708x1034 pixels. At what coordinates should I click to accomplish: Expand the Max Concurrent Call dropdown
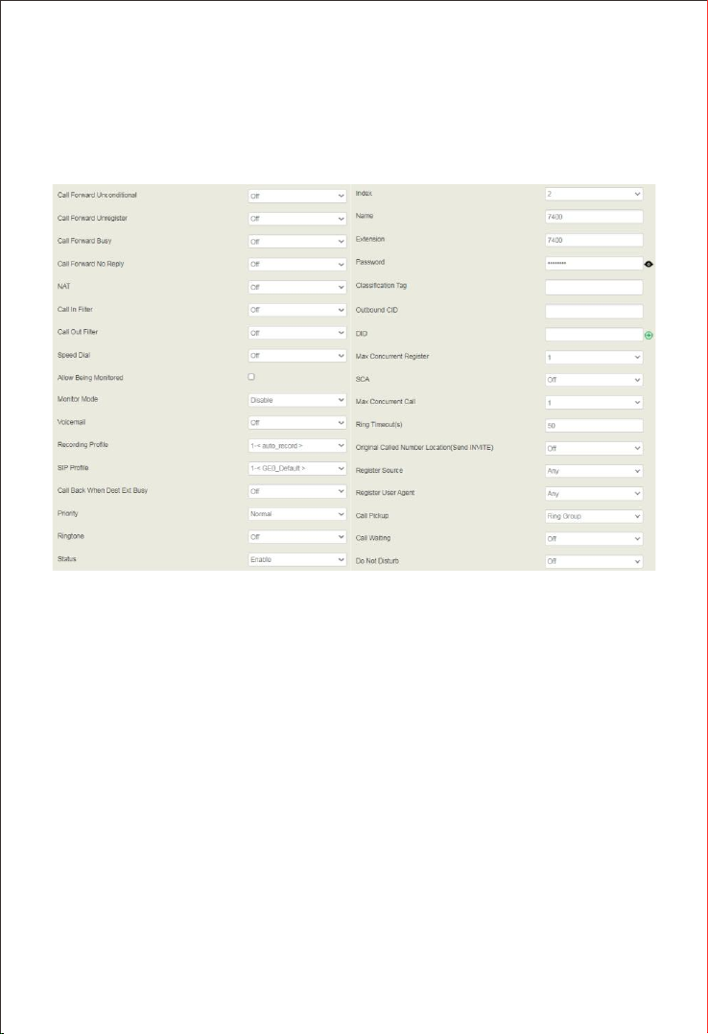(593, 402)
